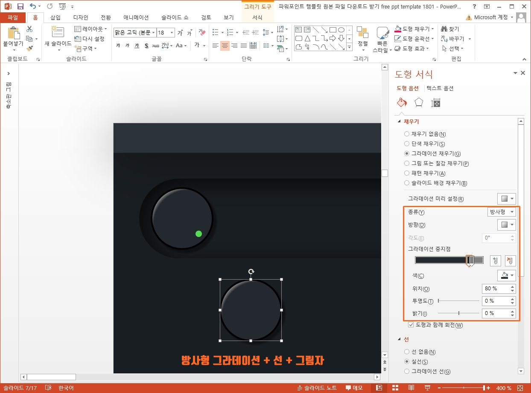Open the 종류 gradient type dropdown
531x393 pixels.
[x=502, y=212]
